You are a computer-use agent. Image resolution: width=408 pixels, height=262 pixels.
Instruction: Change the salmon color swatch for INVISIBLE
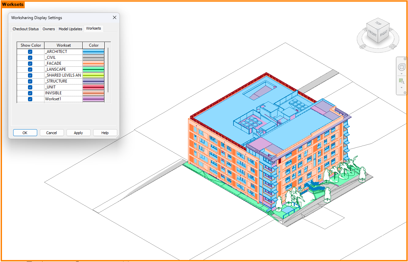click(x=94, y=93)
